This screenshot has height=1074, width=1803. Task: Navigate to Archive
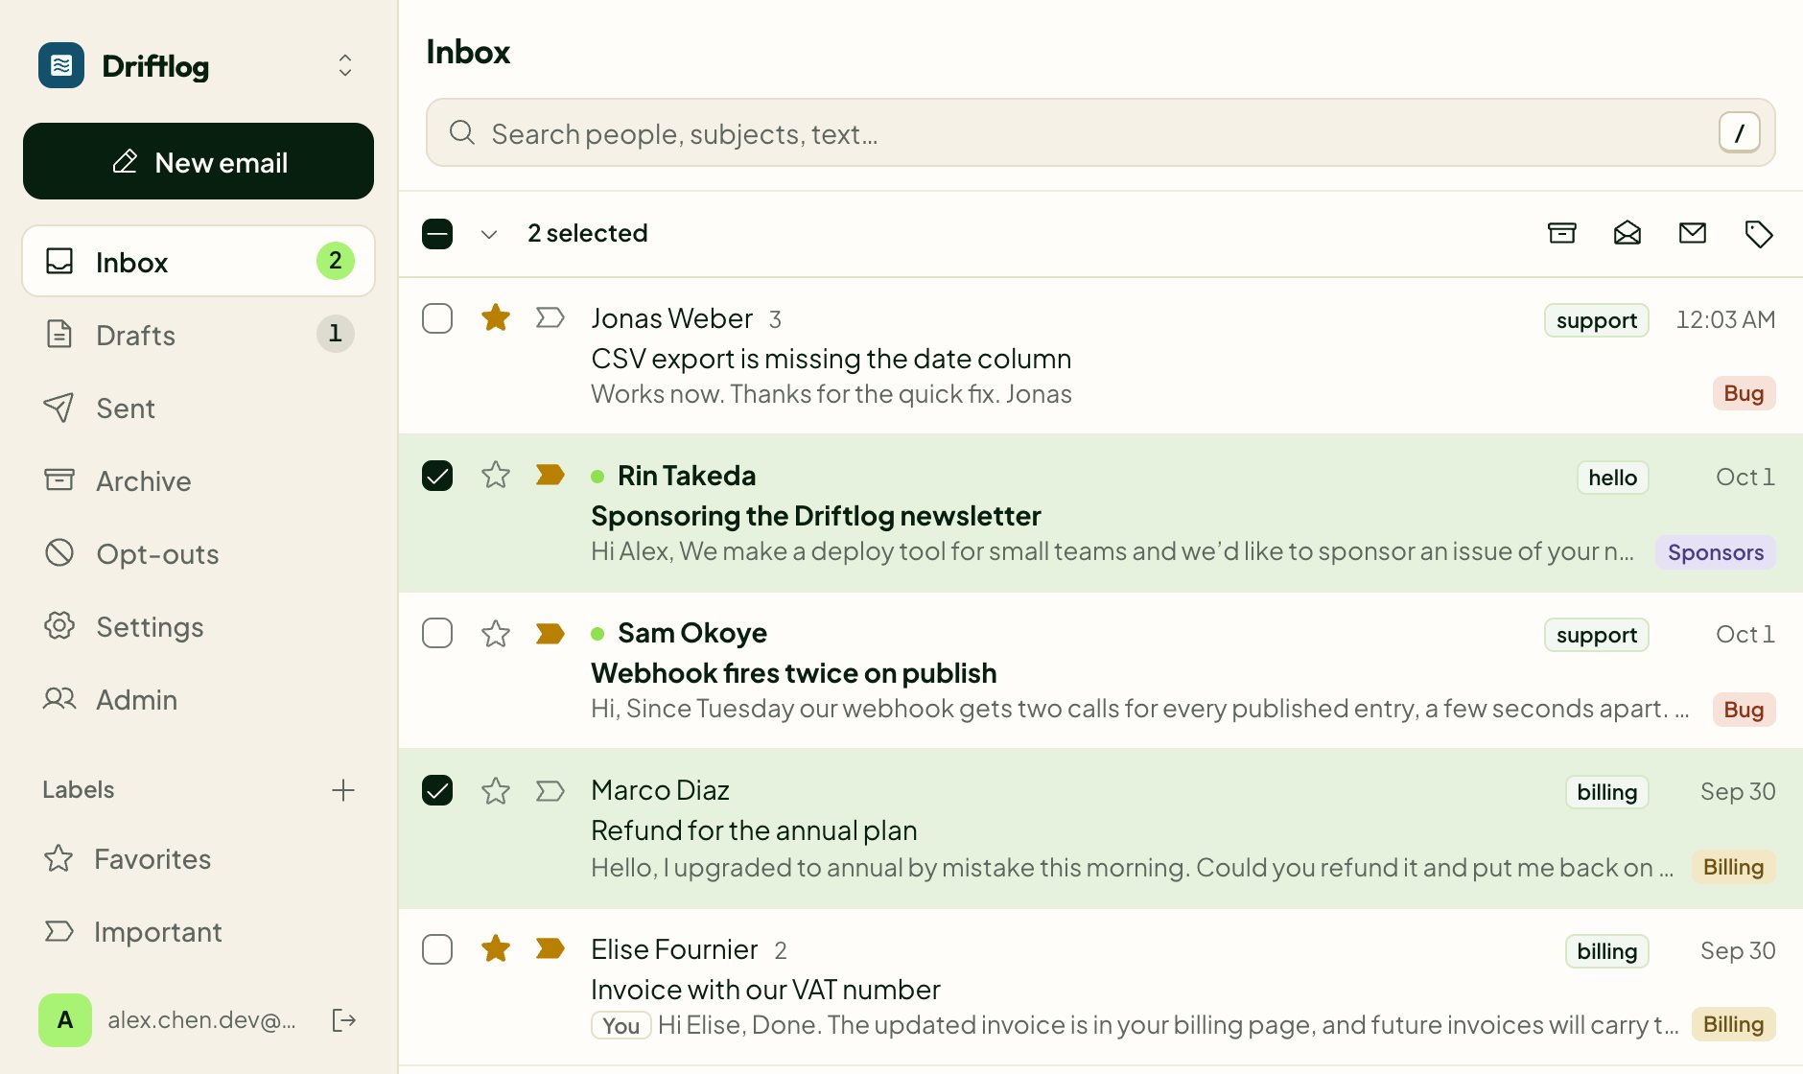coord(199,479)
